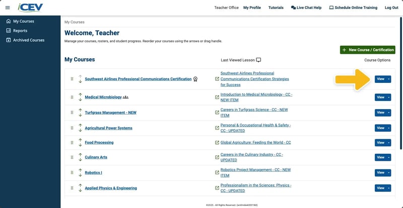Click the drag handle for Robotics I

click(x=72, y=173)
